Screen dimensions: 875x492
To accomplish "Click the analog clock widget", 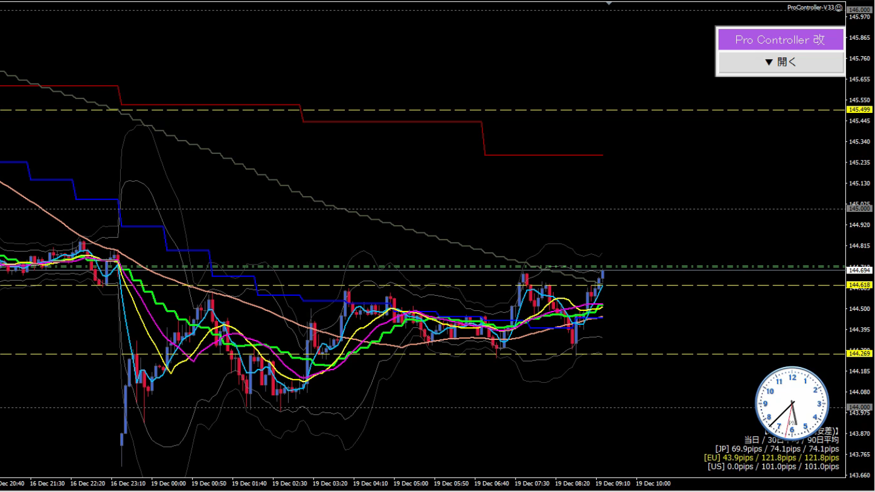I will coord(792,403).
